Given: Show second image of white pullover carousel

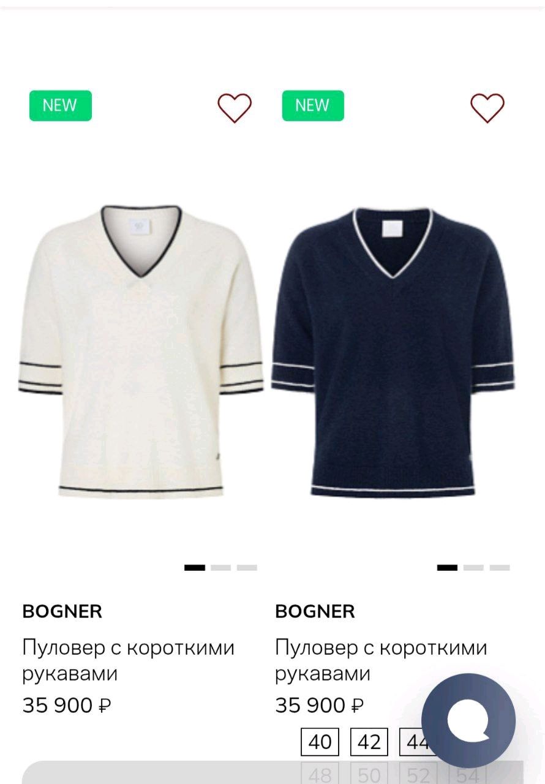Looking at the screenshot, I should pos(221,568).
